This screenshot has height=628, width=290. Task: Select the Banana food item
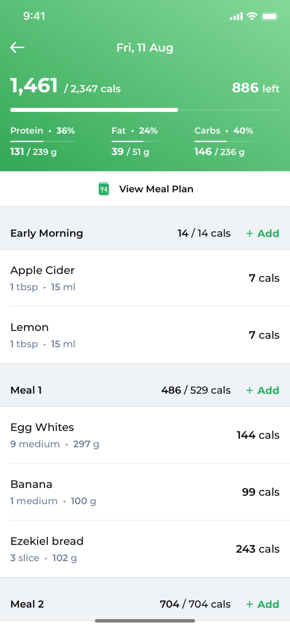(145, 492)
